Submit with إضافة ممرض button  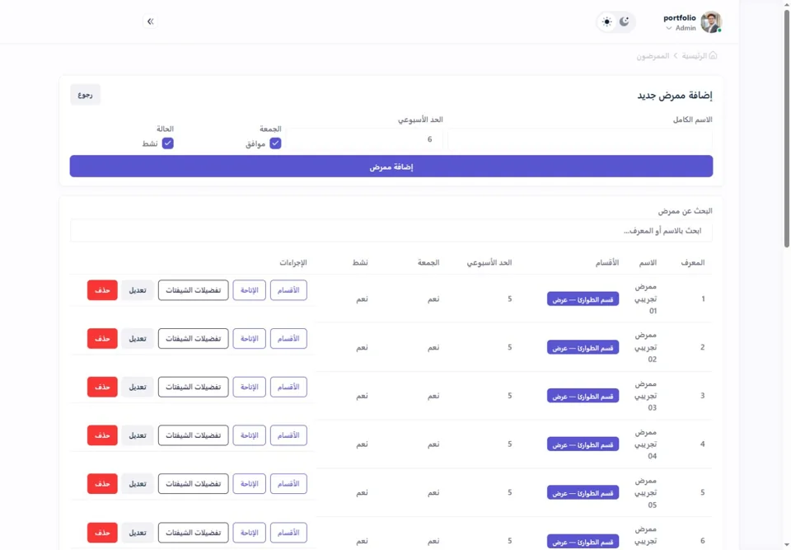tap(391, 167)
